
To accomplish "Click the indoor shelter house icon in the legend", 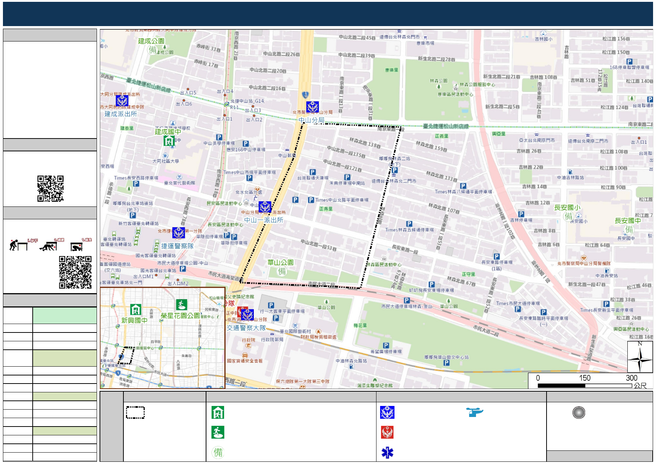I will 218,413.
